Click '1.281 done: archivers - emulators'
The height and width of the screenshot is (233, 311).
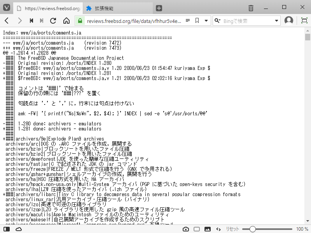pyautogui.click(x=60, y=129)
